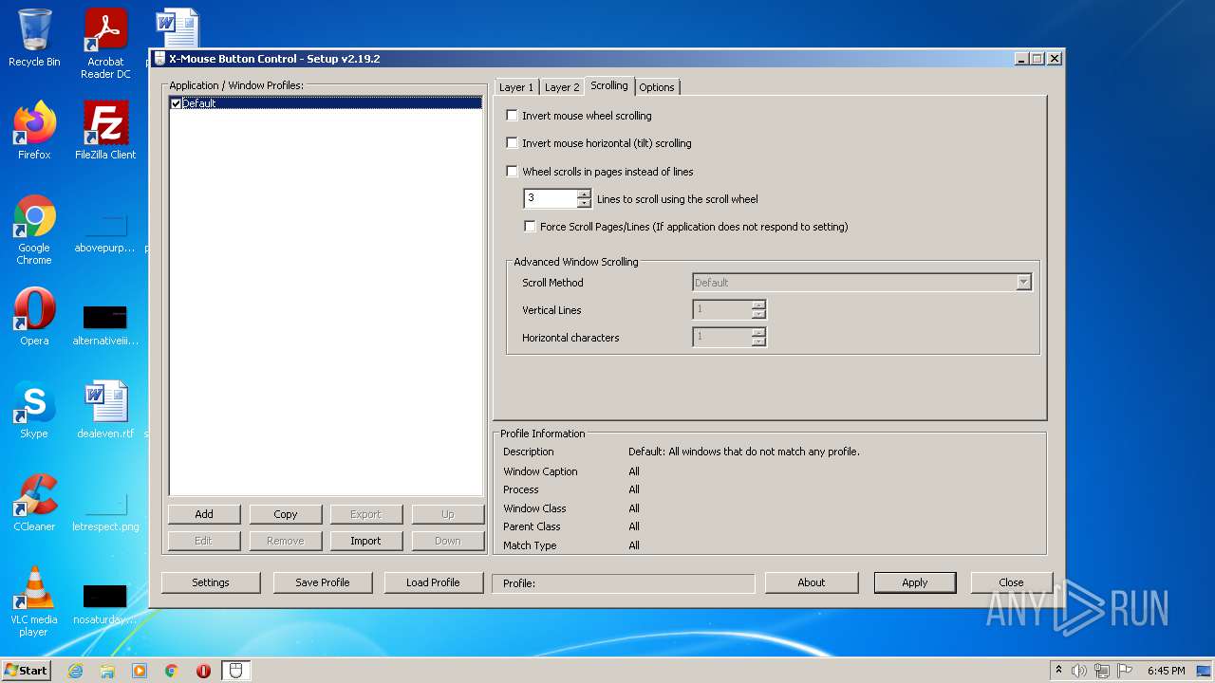Show hidden system tray icons
This screenshot has height=683, width=1215.
1058,671
